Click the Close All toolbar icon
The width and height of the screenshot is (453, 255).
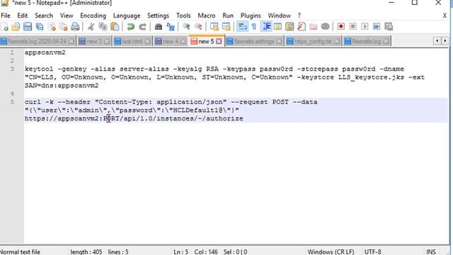(x=63, y=27)
